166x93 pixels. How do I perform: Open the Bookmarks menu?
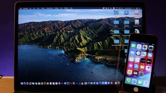[50, 8]
